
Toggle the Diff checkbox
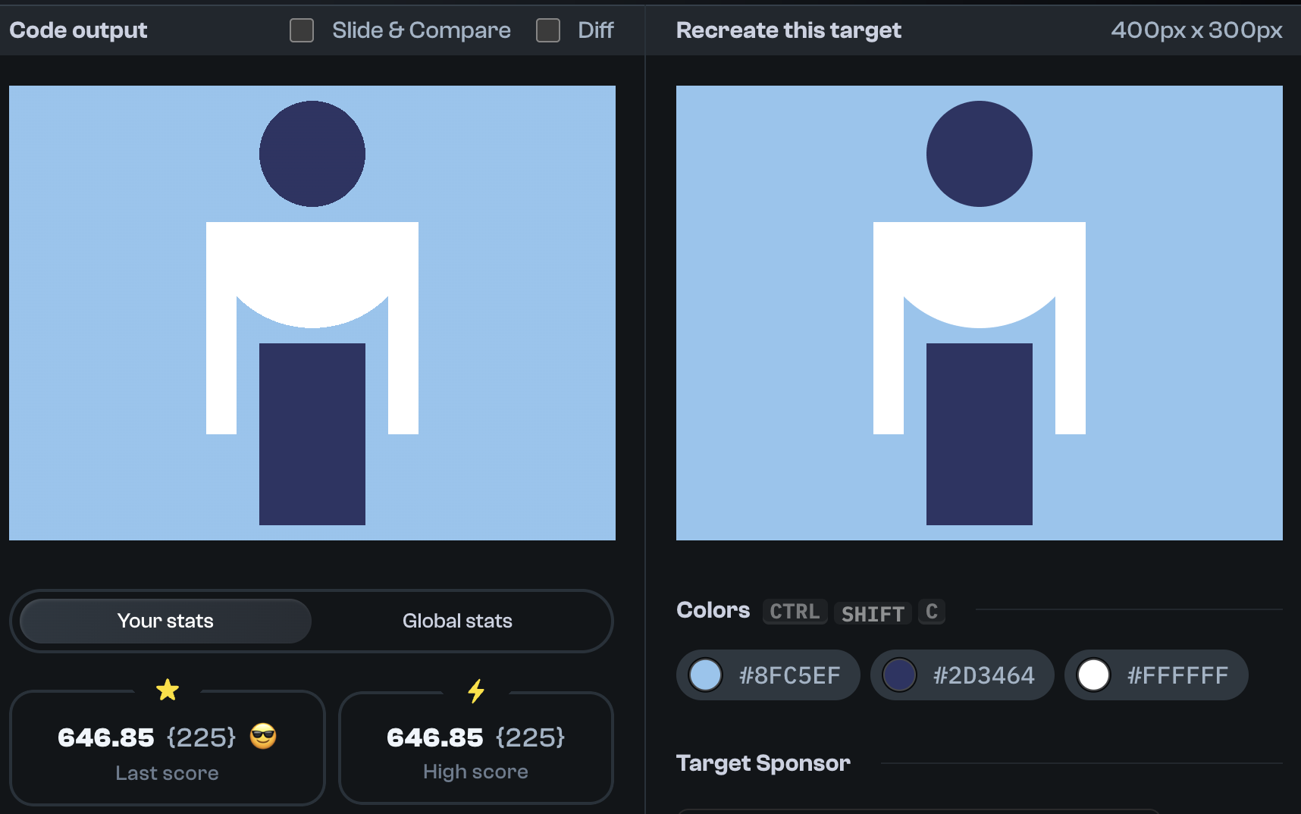[548, 30]
